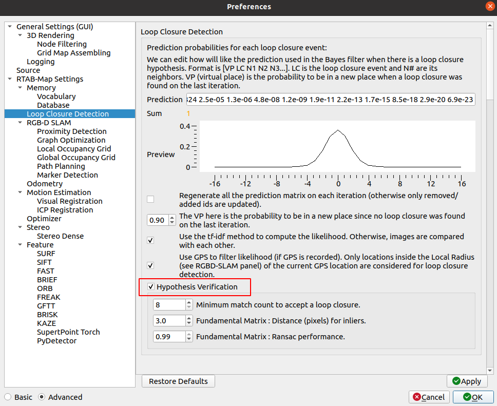Restore default preference values
The height and width of the screenshot is (406, 497).
(178, 381)
